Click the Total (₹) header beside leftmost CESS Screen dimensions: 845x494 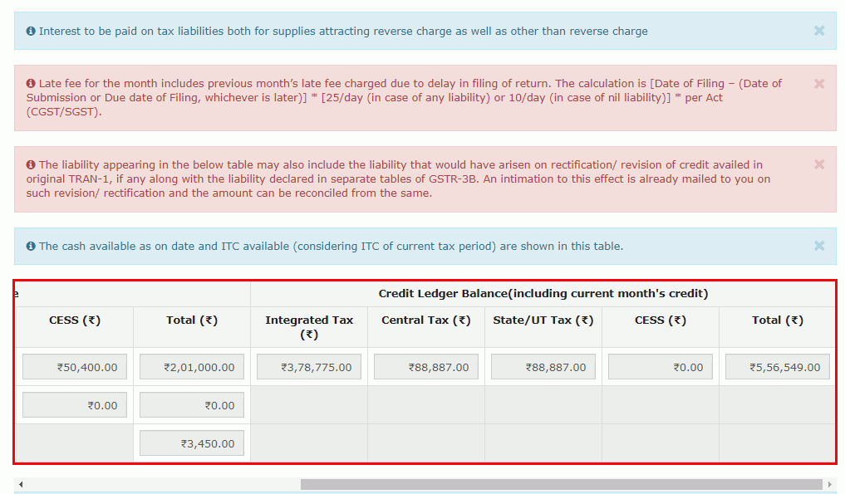(x=192, y=320)
